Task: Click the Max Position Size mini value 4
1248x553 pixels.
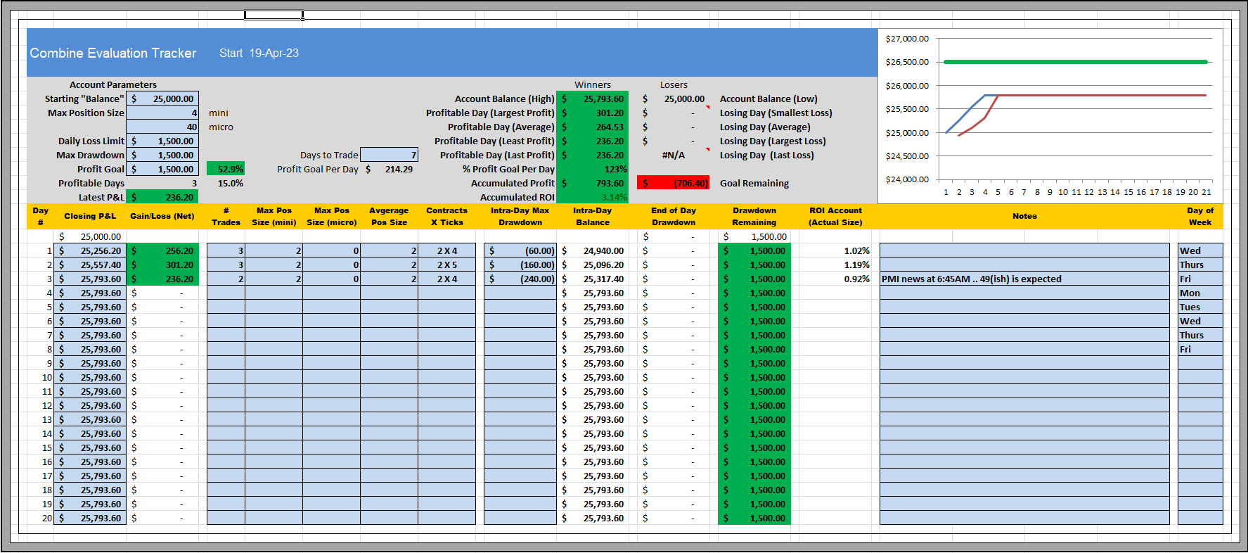Action: [x=162, y=113]
